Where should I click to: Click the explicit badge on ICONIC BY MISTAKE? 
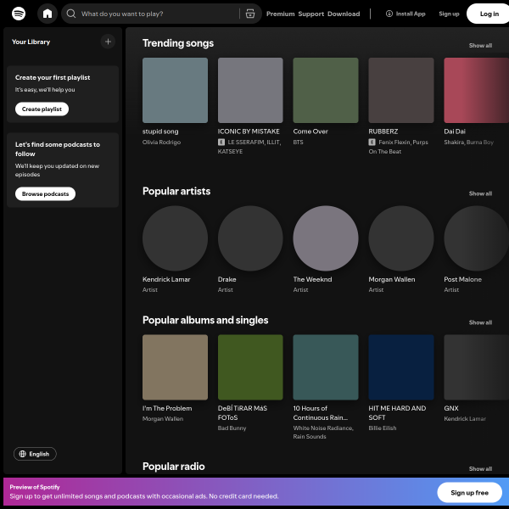pyautogui.click(x=221, y=143)
